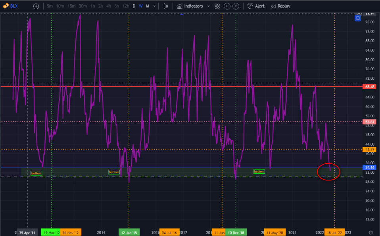The width and height of the screenshot is (380, 236).
Task: Click the 10 Dec '18 date marker
Action: click(236, 232)
